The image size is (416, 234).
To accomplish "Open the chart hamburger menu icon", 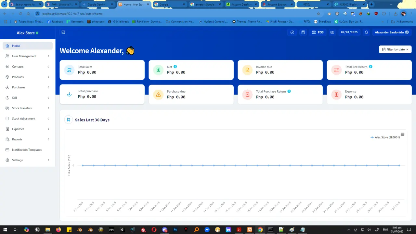I will coord(402,134).
